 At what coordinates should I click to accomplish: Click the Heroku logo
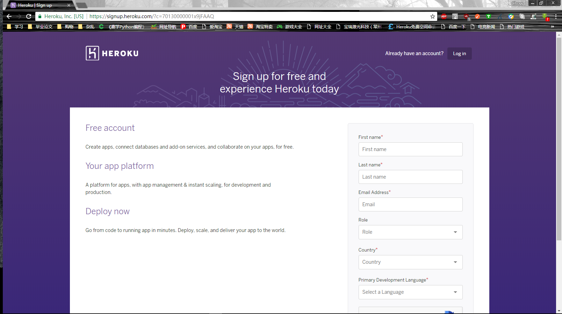click(x=112, y=53)
